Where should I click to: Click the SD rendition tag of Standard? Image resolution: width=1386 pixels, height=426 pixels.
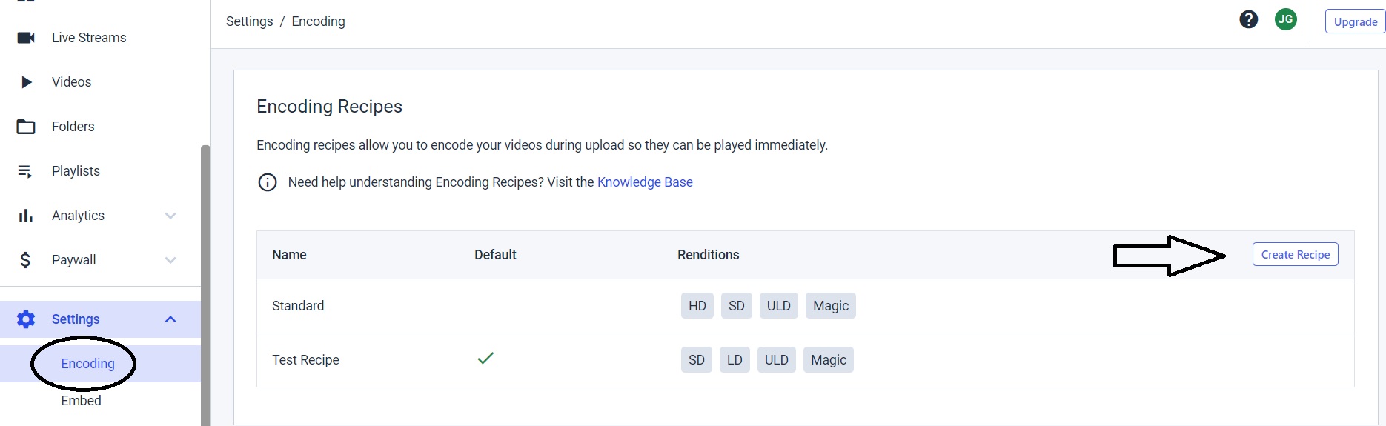tap(737, 306)
